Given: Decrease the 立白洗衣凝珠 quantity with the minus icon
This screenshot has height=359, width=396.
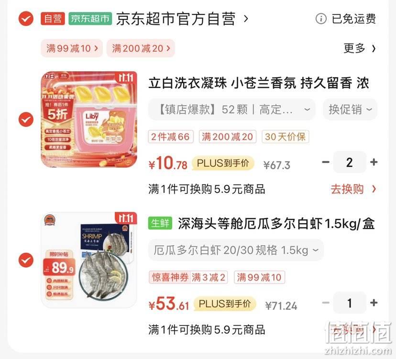Looking at the screenshot, I should pos(326,162).
